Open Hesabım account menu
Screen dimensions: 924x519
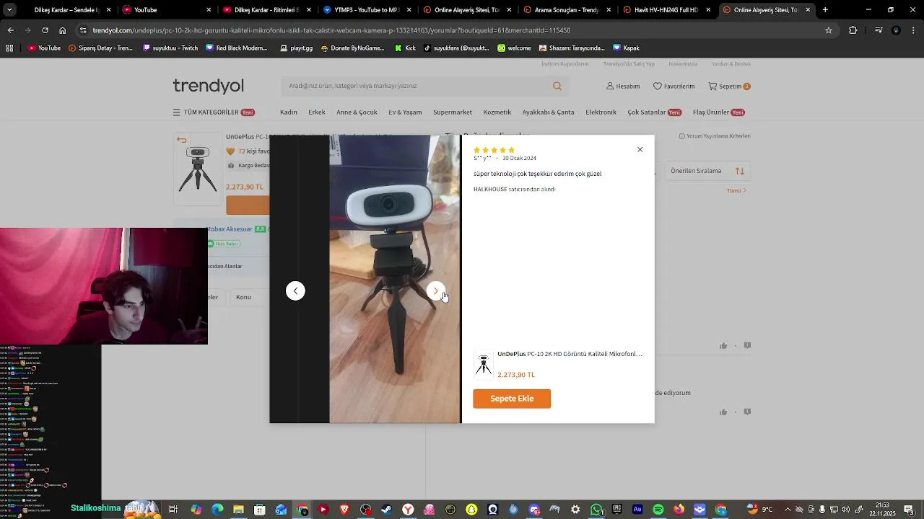[623, 86]
